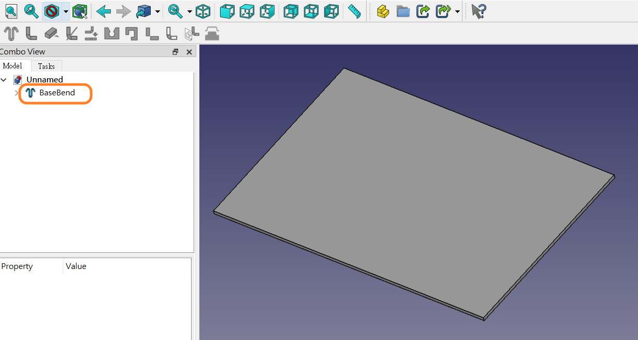Click the blue folder Create Group icon
The height and width of the screenshot is (340, 638).
pos(403,11)
